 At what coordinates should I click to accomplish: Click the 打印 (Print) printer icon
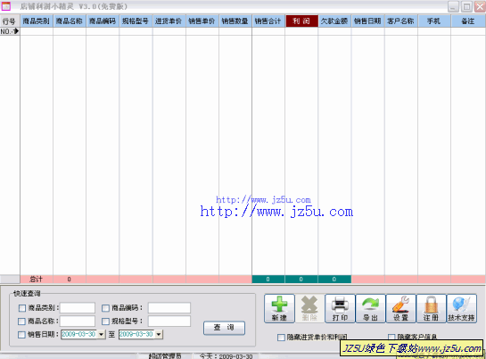click(340, 308)
